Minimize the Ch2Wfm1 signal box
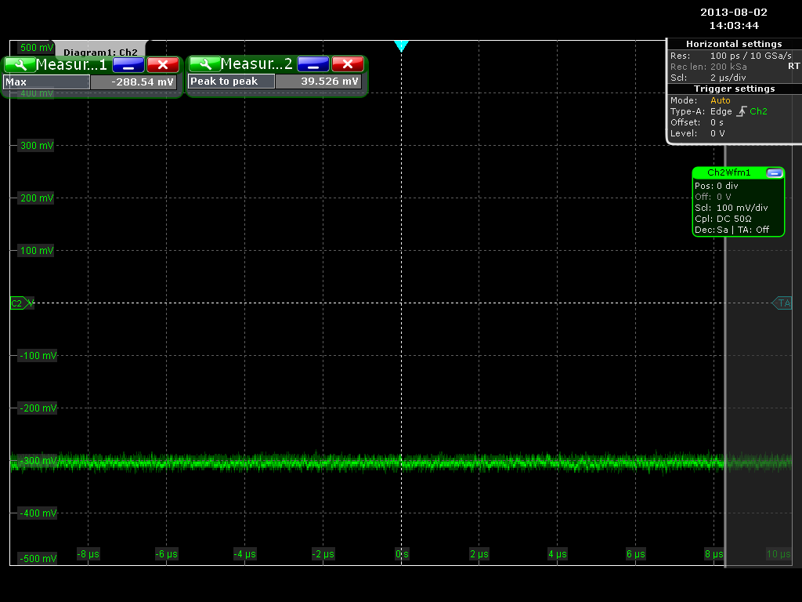 coord(774,173)
